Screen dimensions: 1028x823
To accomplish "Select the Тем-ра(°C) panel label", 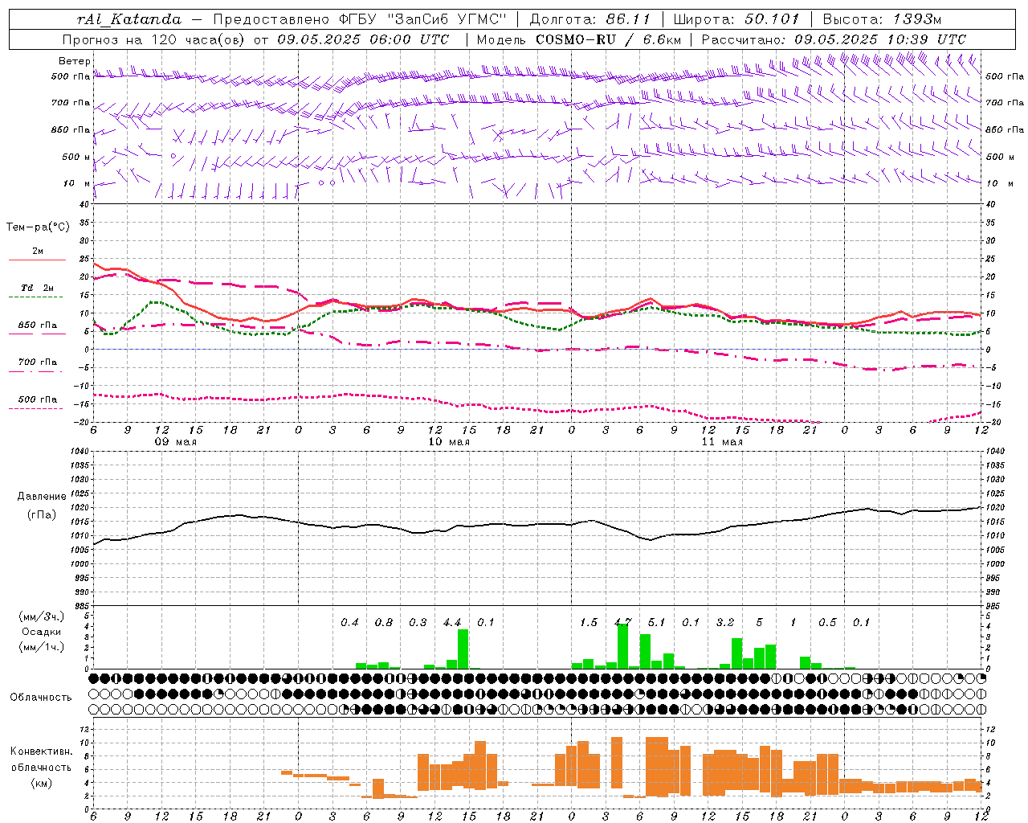I will (38, 227).
